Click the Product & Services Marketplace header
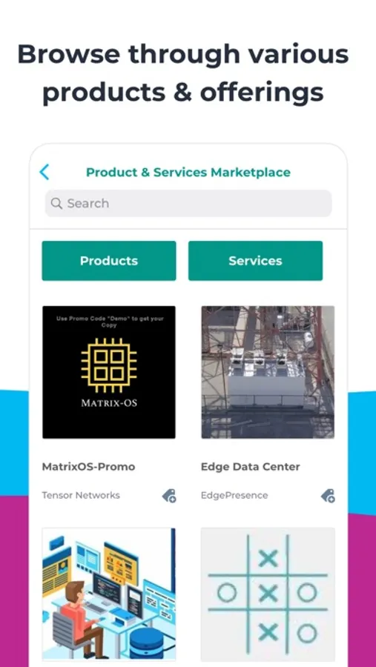Image resolution: width=376 pixels, height=667 pixels. [188, 172]
